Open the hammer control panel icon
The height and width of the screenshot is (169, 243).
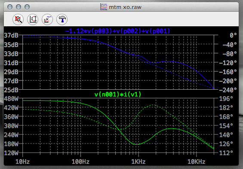(62, 19)
